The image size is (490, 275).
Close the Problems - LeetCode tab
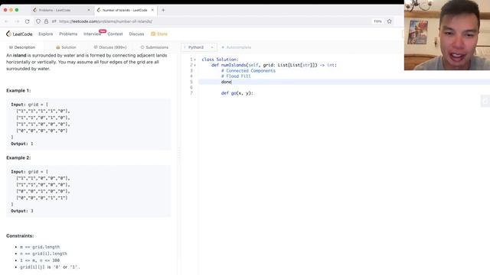pos(89,10)
